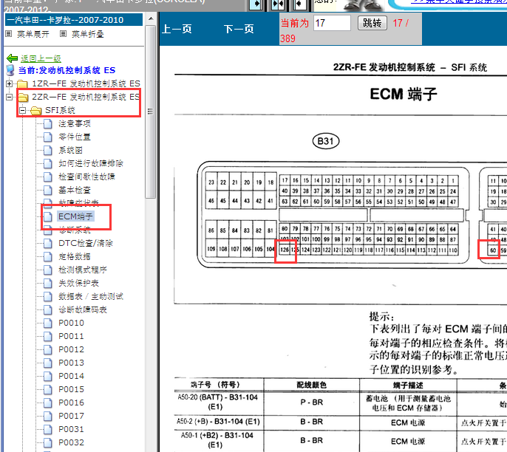The width and height of the screenshot is (507, 452).
Task: Click the ECM 端子 page heading
Action: click(x=404, y=94)
